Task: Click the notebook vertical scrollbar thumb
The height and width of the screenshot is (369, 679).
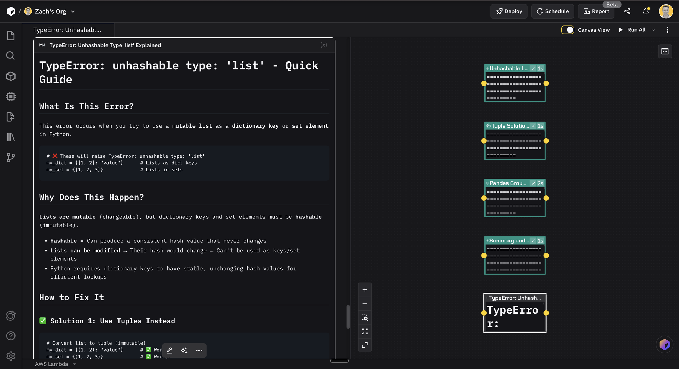Action: click(348, 317)
